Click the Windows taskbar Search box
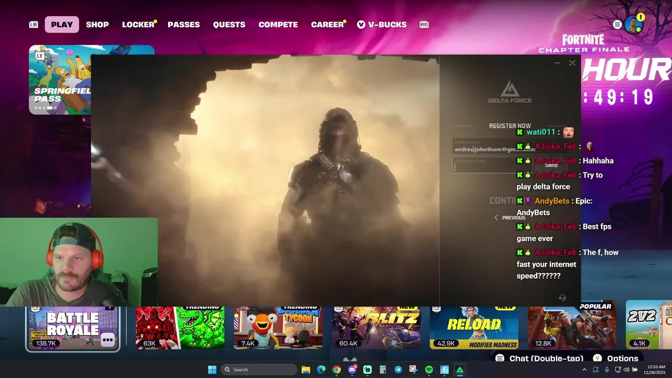Viewport: 672px width, 378px height. pos(259,370)
